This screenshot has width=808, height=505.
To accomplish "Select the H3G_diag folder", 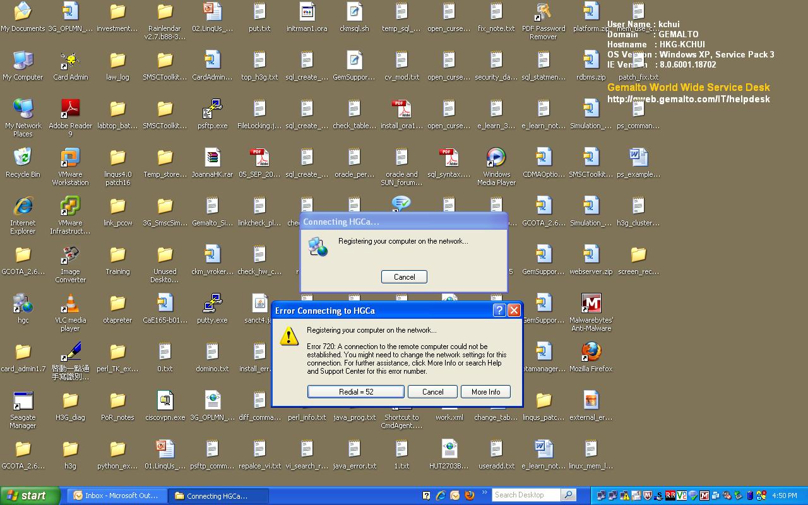I will click(70, 406).
